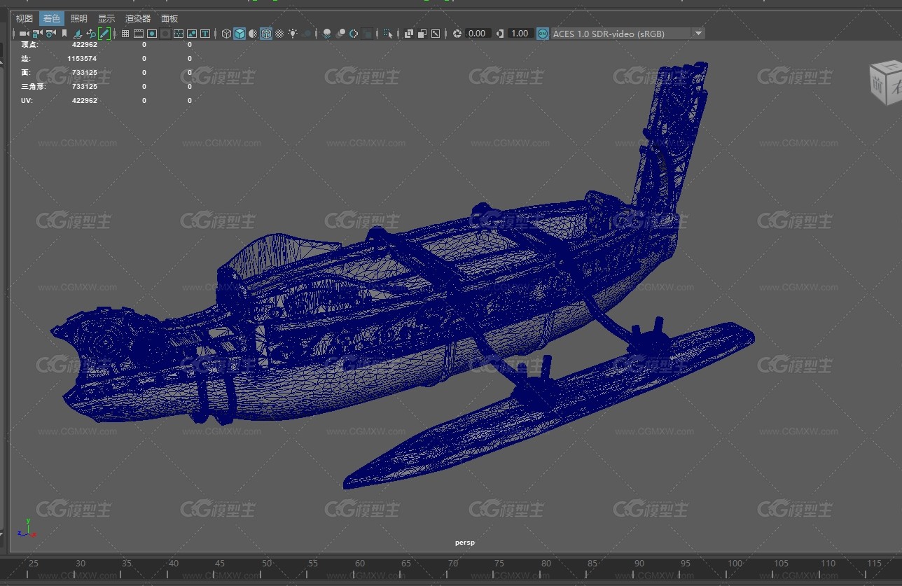This screenshot has height=586, width=902.
Task: Toggle Wireframe on Shaded icon
Action: click(266, 34)
